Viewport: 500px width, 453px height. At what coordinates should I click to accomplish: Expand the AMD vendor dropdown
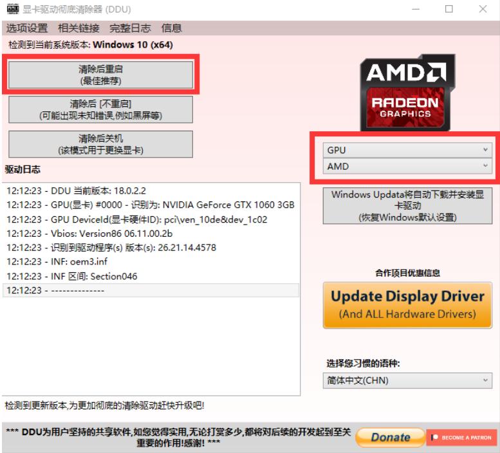point(407,166)
